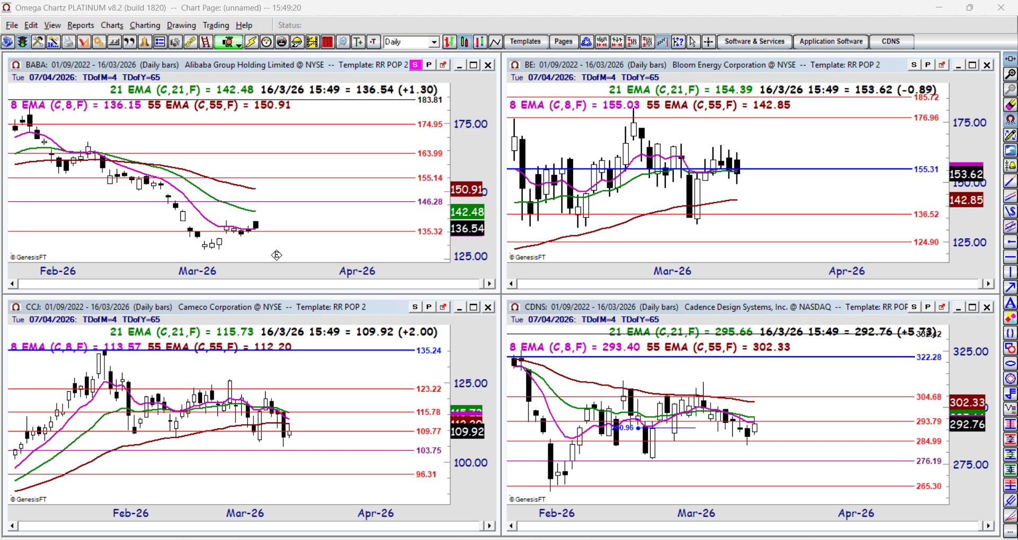Click the red minus-T remove text icon

pos(373,42)
